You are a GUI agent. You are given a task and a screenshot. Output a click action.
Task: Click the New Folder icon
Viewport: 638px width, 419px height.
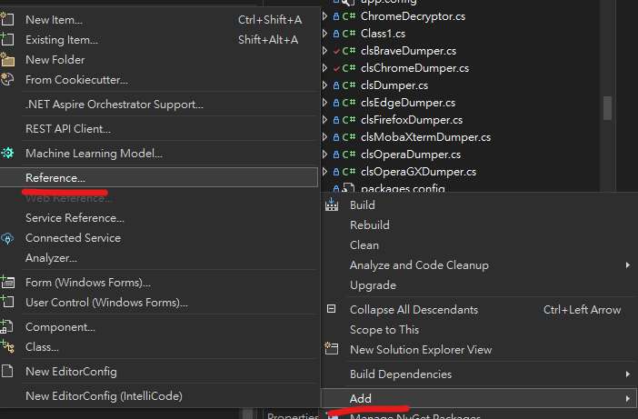(8, 59)
